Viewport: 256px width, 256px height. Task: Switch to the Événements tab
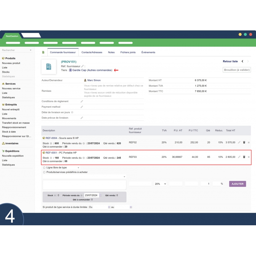click(148, 52)
